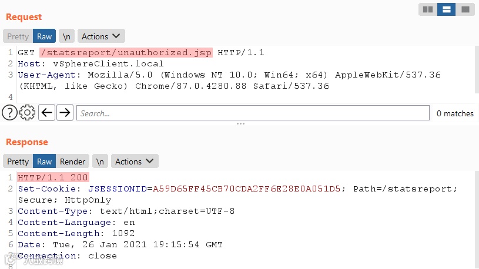479x269 pixels.
Task: Select the Request Raw tab
Action: (x=44, y=36)
